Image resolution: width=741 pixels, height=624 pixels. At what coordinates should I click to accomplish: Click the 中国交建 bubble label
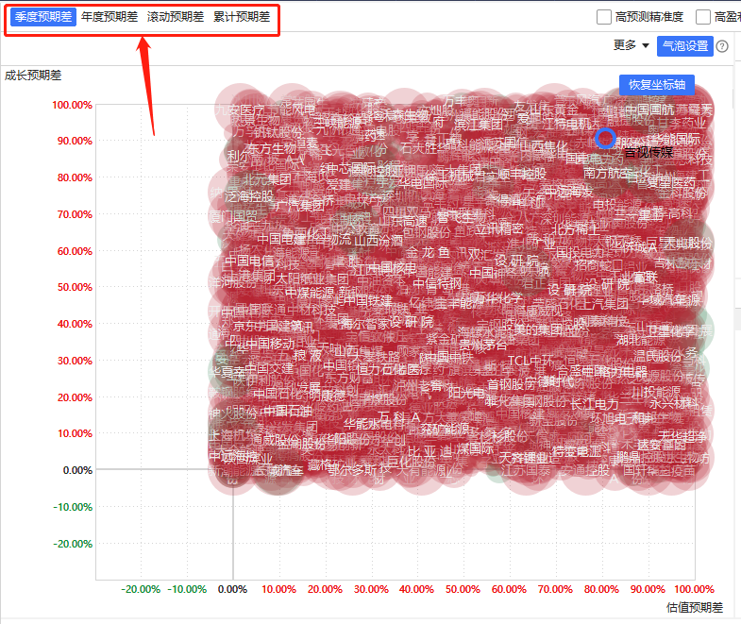click(x=269, y=368)
